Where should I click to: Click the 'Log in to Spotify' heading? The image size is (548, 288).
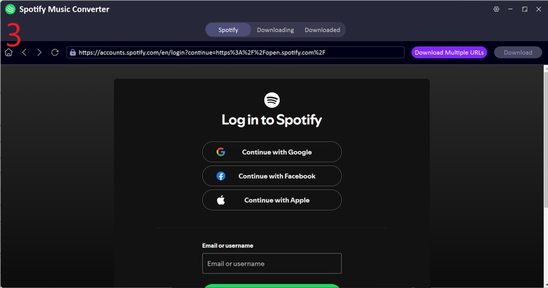click(x=272, y=120)
